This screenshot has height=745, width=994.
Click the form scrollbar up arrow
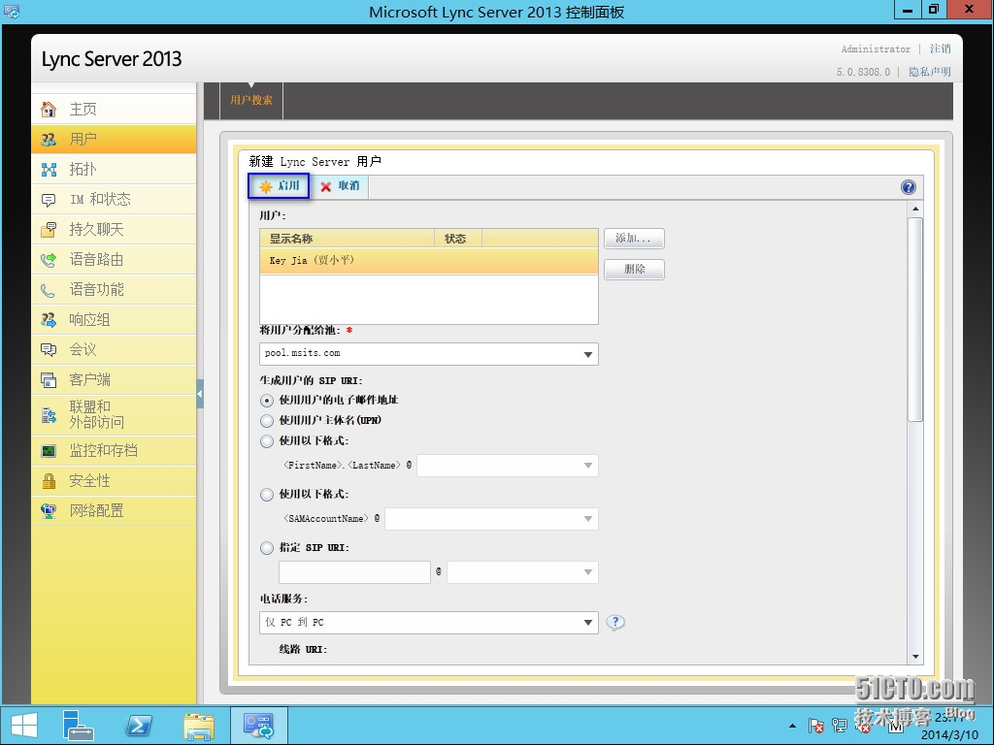[914, 209]
